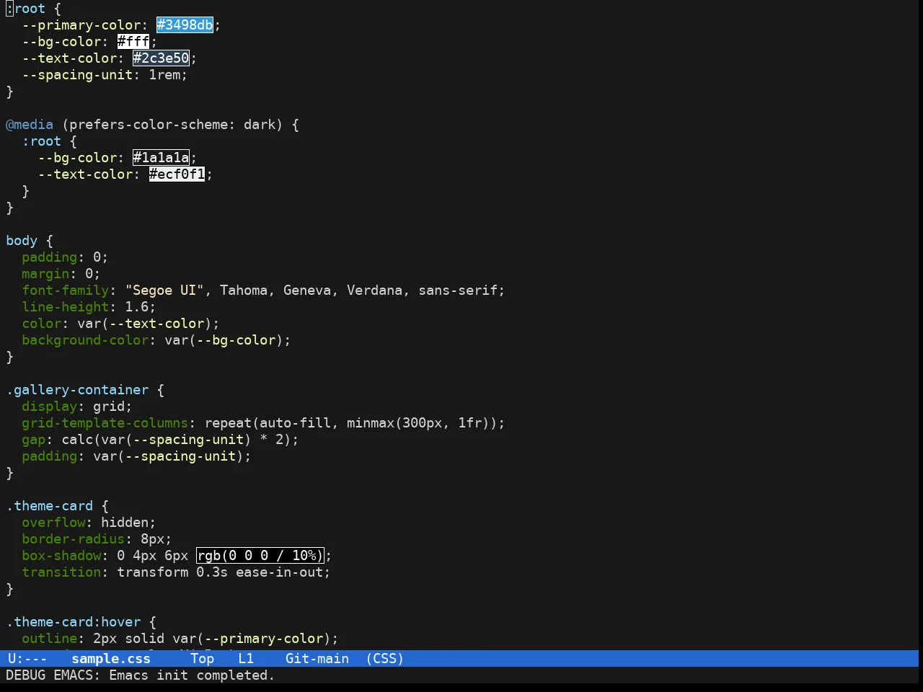This screenshot has width=923, height=692.
Task: Click the #3498db primary color swatch
Action: pyautogui.click(x=185, y=25)
